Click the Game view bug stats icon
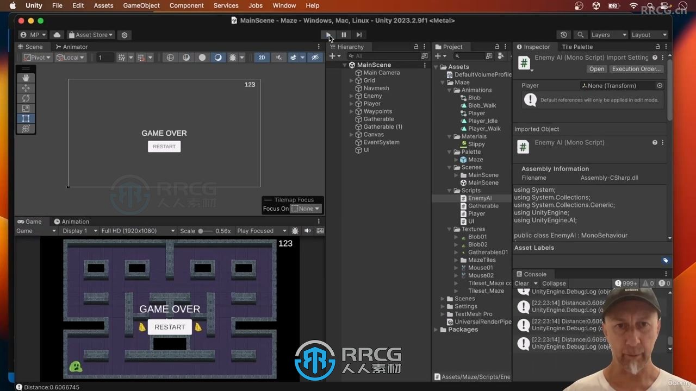The image size is (696, 391). pyautogui.click(x=295, y=231)
